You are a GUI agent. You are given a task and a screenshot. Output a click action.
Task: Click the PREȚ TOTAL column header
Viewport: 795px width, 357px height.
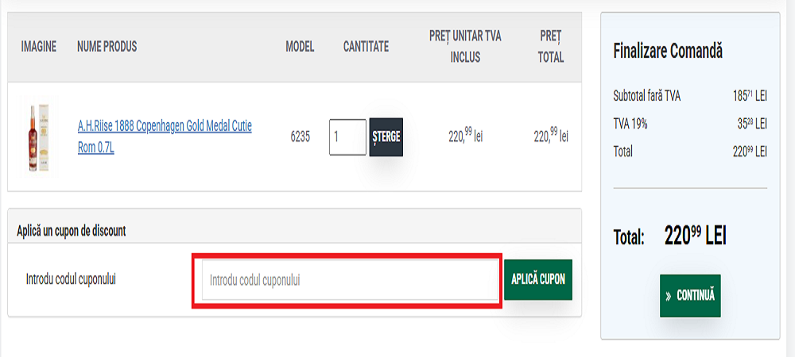tap(551, 47)
